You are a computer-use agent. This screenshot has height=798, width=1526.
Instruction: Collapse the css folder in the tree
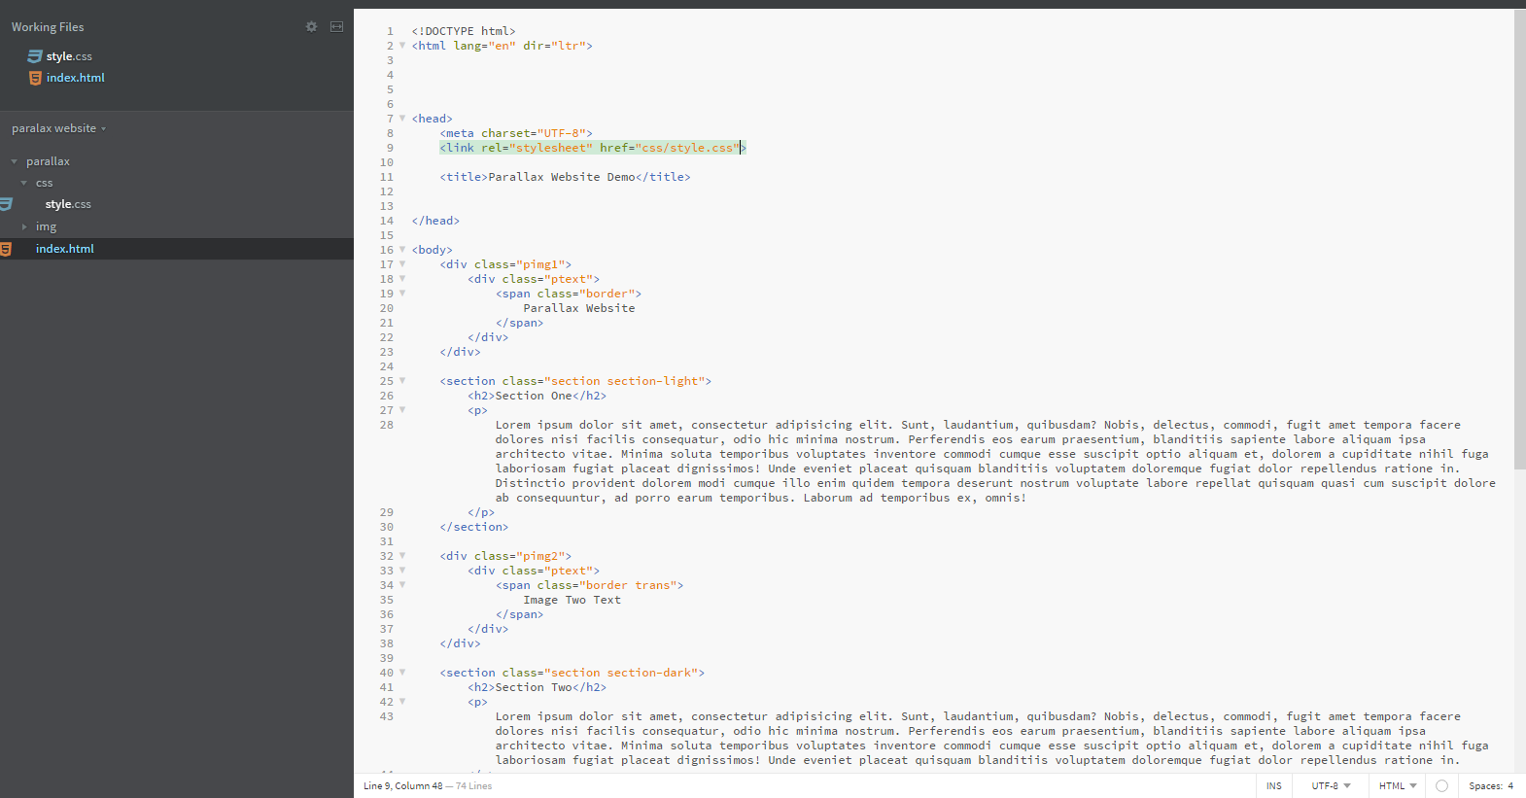(24, 183)
